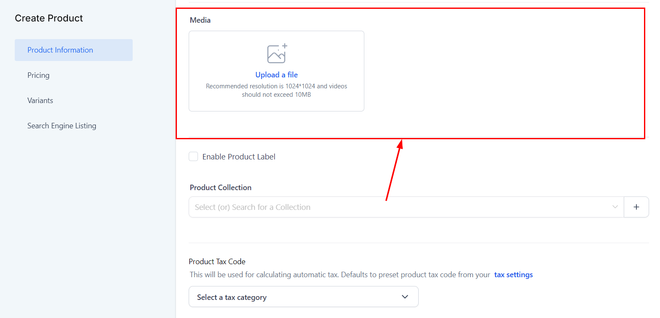Click the 'Product Tax Code' heading
The height and width of the screenshot is (318, 660).
[x=217, y=262]
